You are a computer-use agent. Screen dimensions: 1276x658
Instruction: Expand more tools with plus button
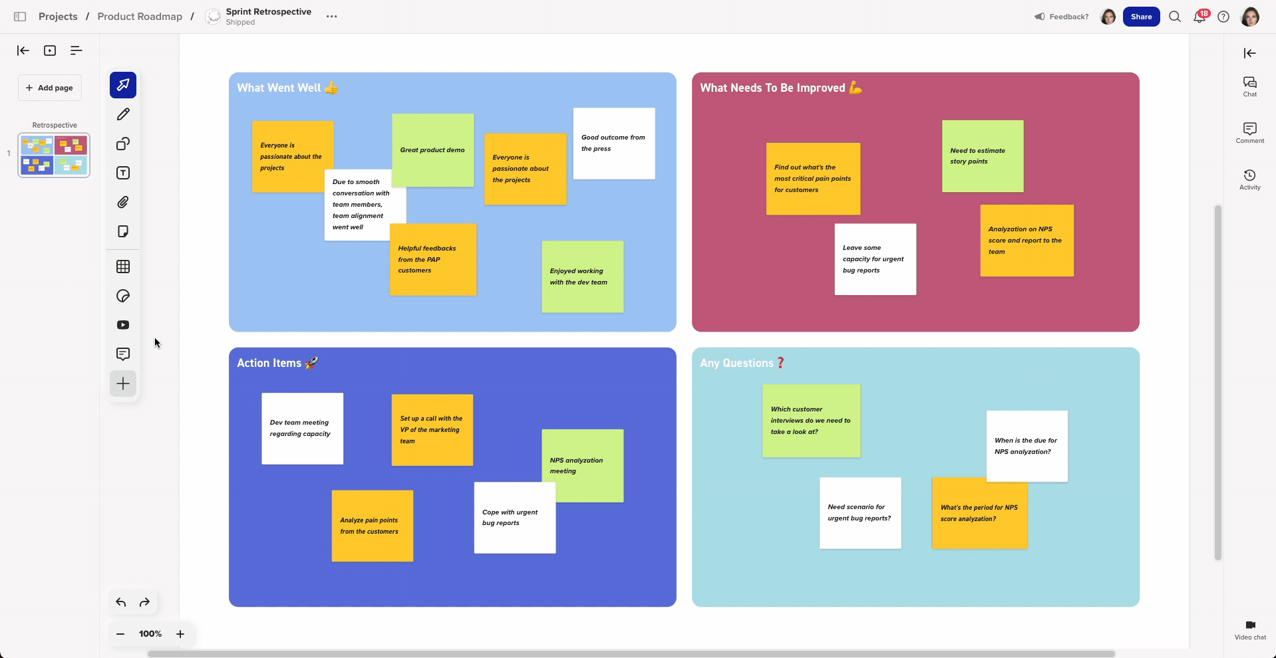[123, 384]
